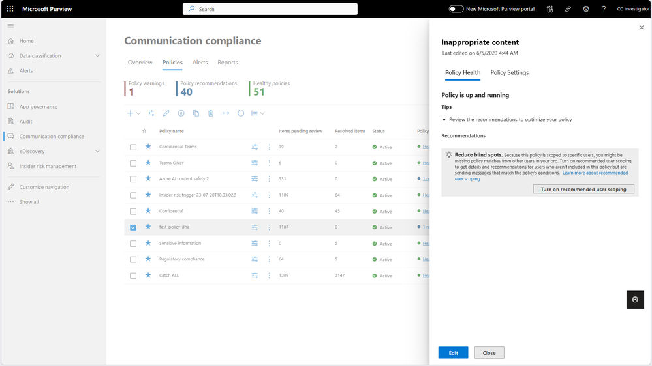Image resolution: width=652 pixels, height=366 pixels.
Task: Check the Confidential Teams policy checkbox
Action: coord(133,147)
